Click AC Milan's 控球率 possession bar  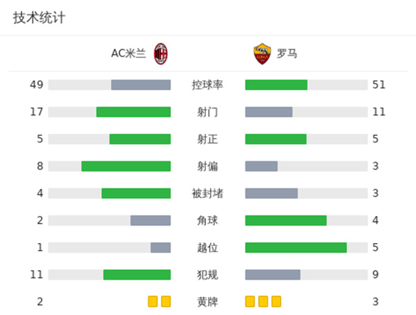tap(141, 84)
